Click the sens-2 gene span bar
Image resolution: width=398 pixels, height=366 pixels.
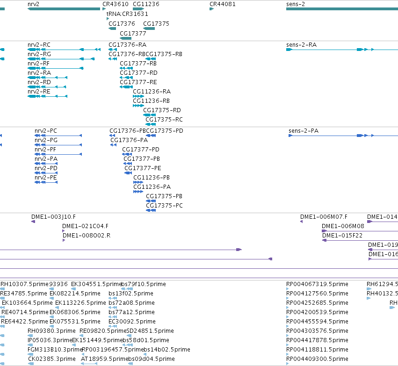pos(342,9)
